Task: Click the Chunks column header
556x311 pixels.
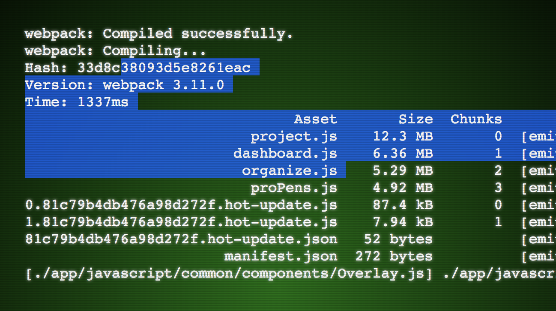Action: 476,119
